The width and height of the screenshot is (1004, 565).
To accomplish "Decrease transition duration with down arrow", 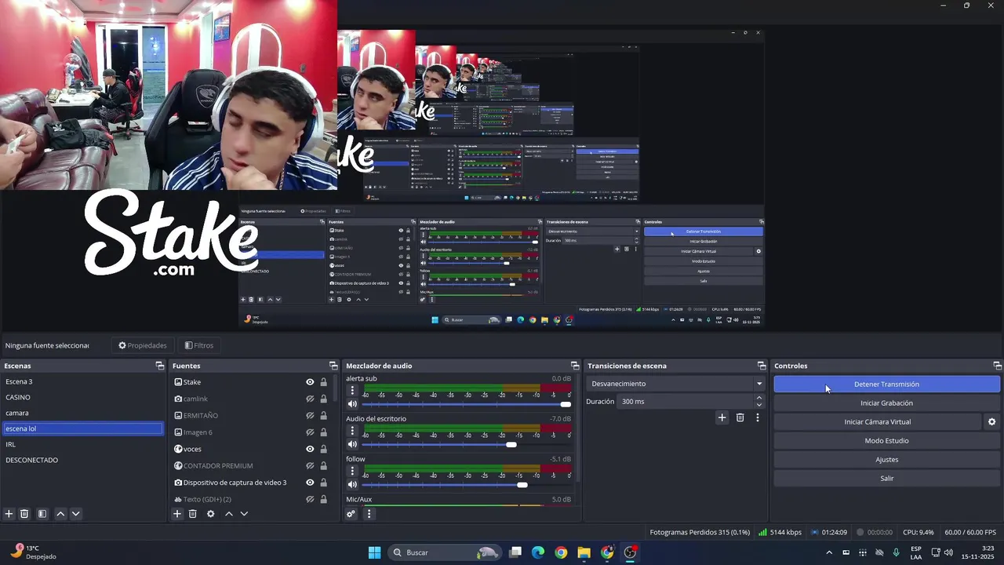I will (x=758, y=405).
